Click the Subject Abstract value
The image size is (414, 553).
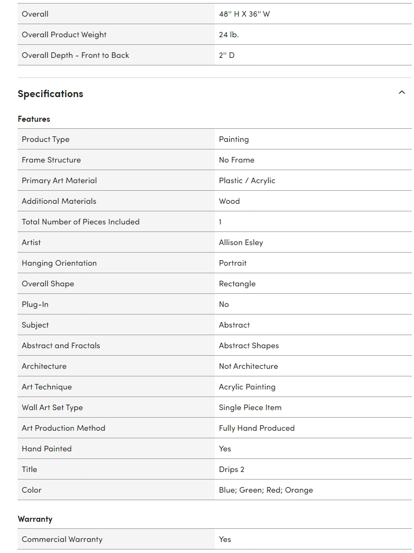tap(234, 325)
